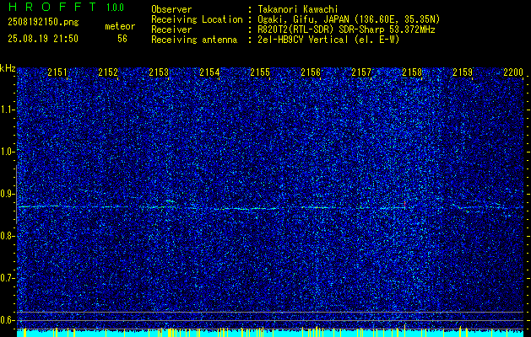Click the 0.6 kHz axis label

(x=8, y=320)
